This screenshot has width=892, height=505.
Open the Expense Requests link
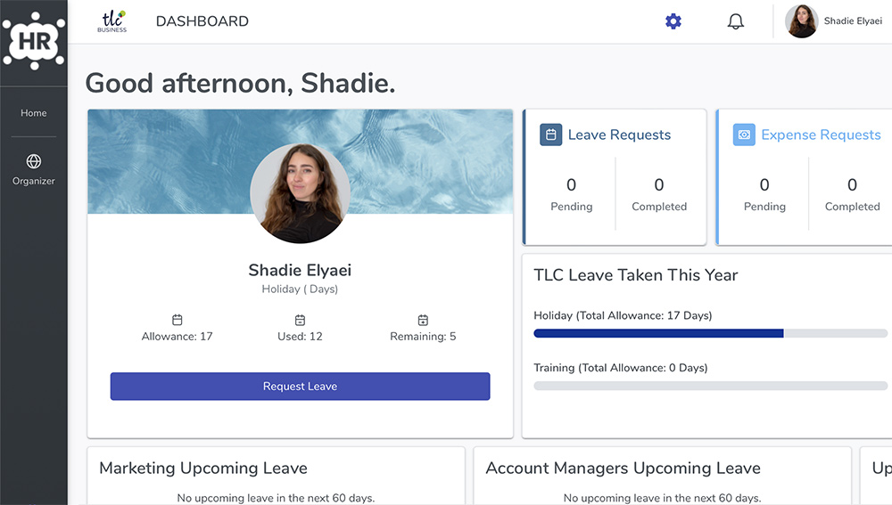(821, 134)
